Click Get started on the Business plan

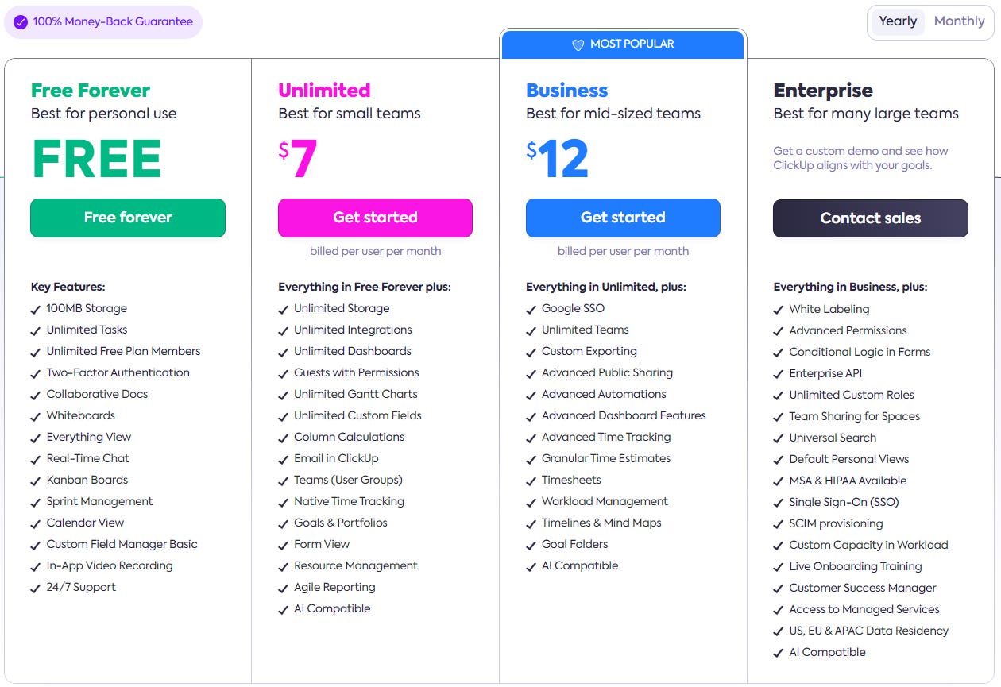(x=623, y=218)
